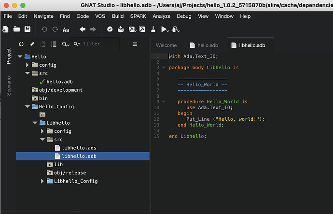The image size is (333, 214).
Task: Switch to the hello.adb editor tab
Action: click(205, 45)
